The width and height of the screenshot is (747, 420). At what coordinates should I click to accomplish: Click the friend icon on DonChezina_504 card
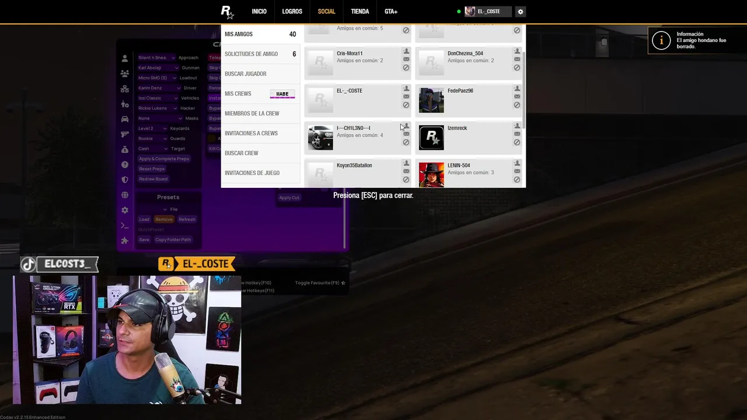pyautogui.click(x=517, y=51)
